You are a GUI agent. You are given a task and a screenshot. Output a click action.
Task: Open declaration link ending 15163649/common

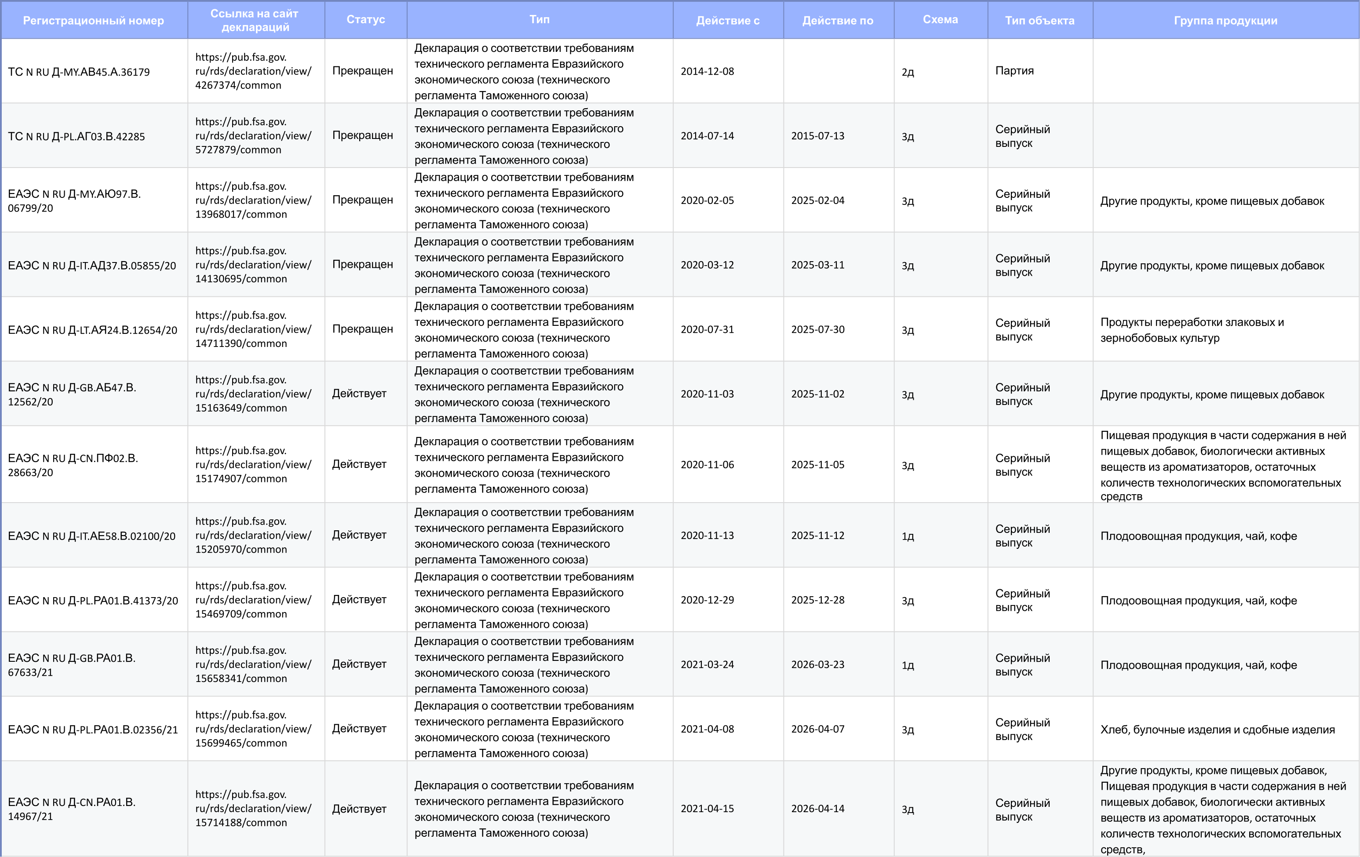(253, 394)
